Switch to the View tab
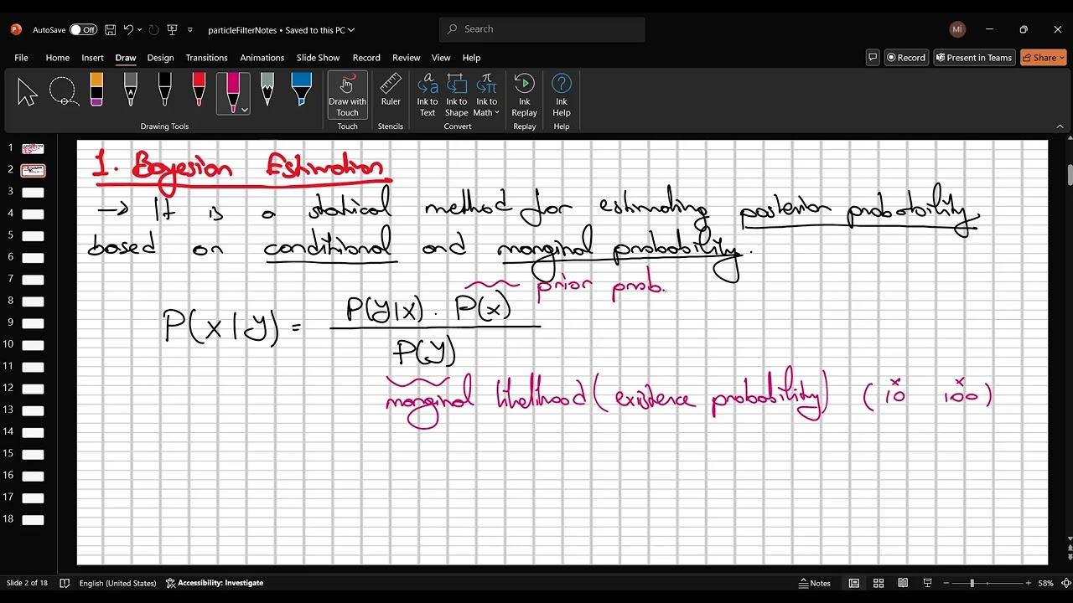Viewport: 1073px width, 603px height. click(441, 58)
